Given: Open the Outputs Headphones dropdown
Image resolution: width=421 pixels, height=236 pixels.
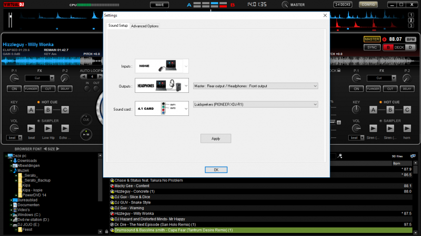Looking at the screenshot, I should [162, 85].
